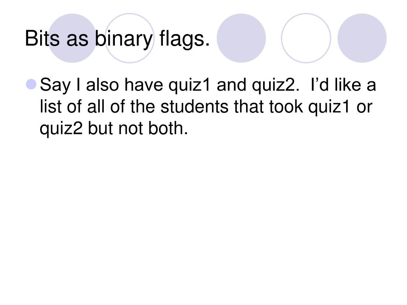Click the word 'that' in the body text
This screenshot has width=407, height=305.
pos(249,106)
